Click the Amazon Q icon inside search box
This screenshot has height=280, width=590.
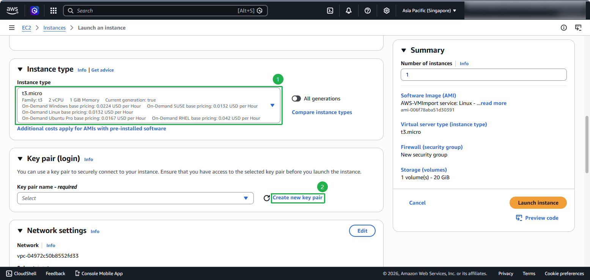coord(260,11)
